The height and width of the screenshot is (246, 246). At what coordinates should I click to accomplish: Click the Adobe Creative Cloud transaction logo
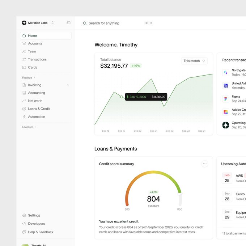coord(226,112)
